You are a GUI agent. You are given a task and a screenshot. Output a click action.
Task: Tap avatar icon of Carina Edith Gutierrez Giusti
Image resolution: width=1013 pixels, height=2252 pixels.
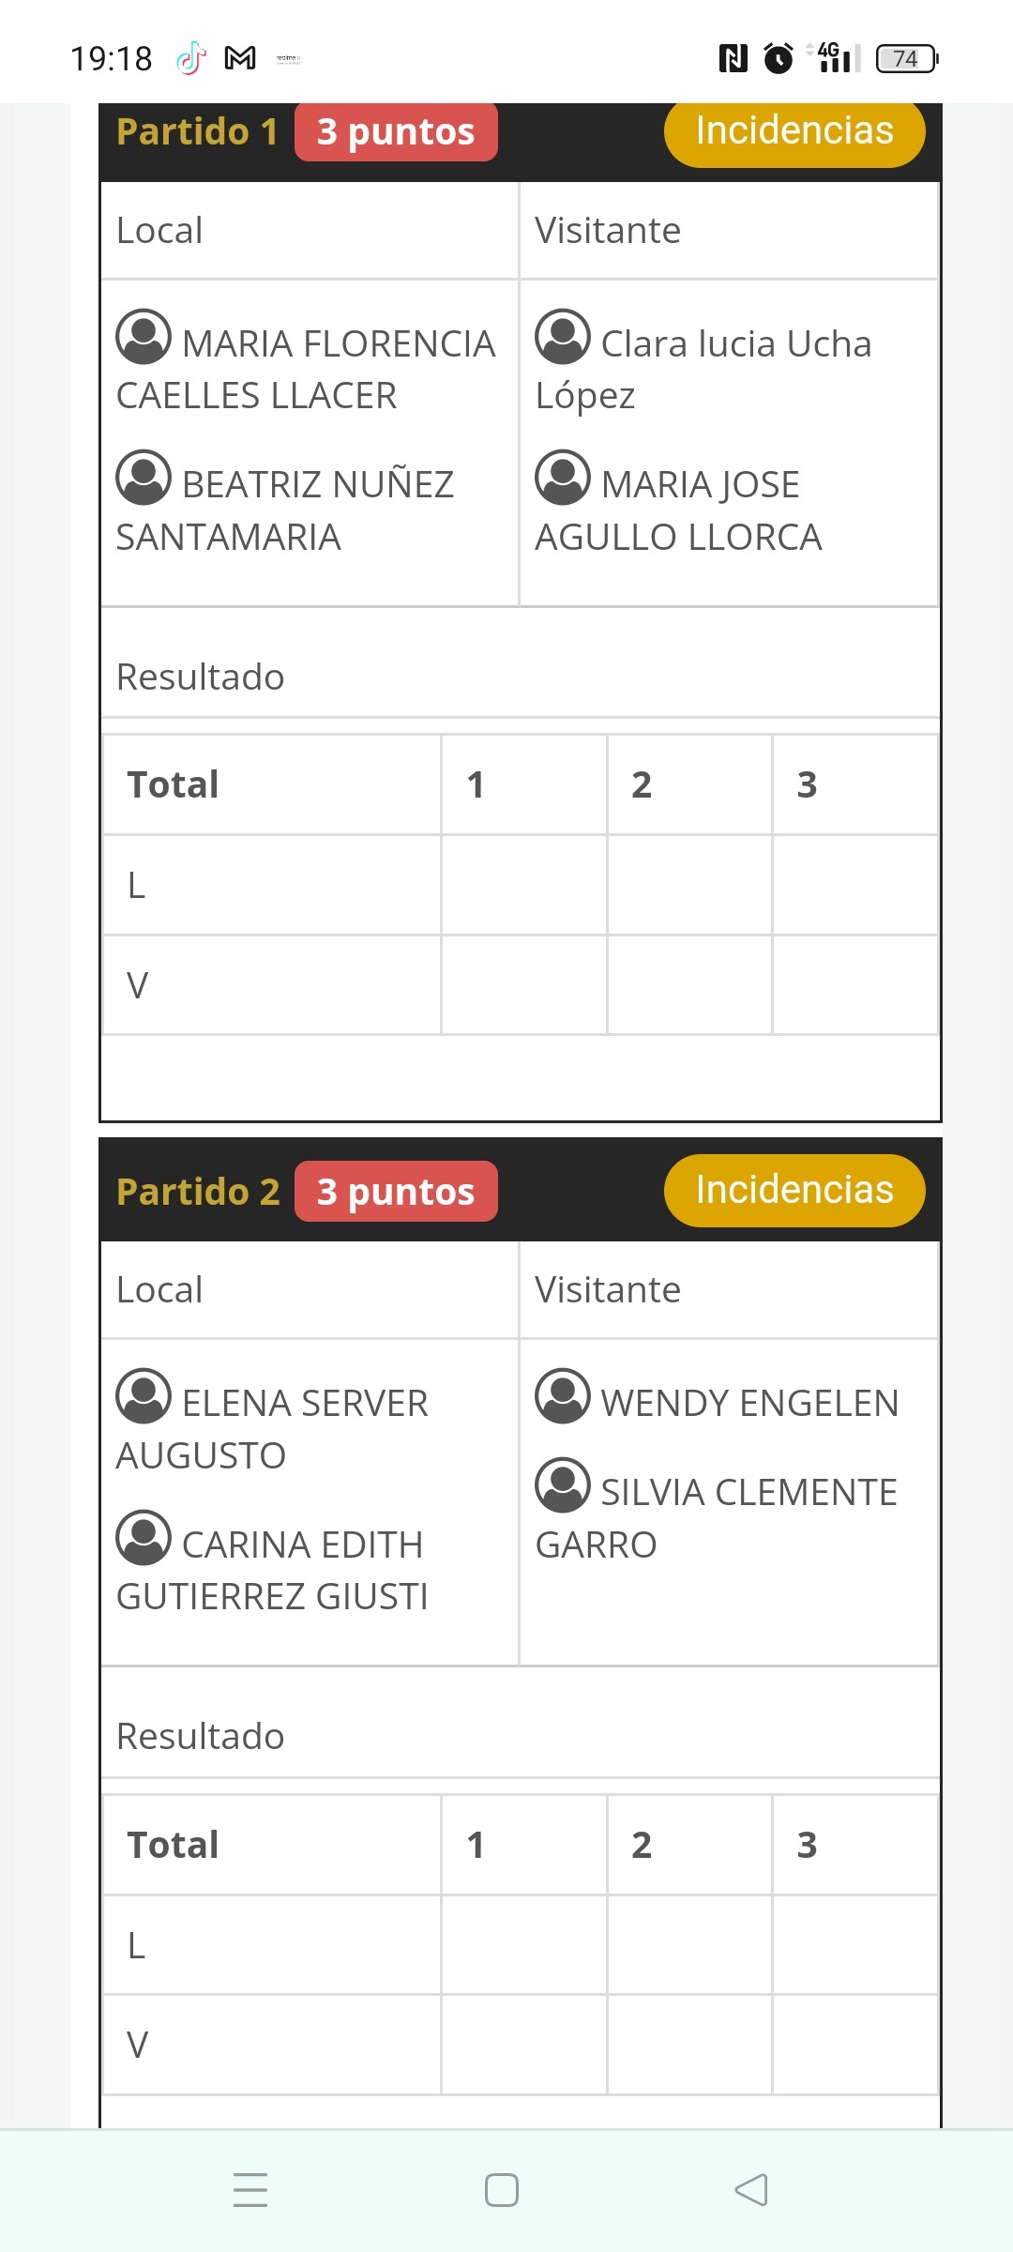pos(144,1537)
